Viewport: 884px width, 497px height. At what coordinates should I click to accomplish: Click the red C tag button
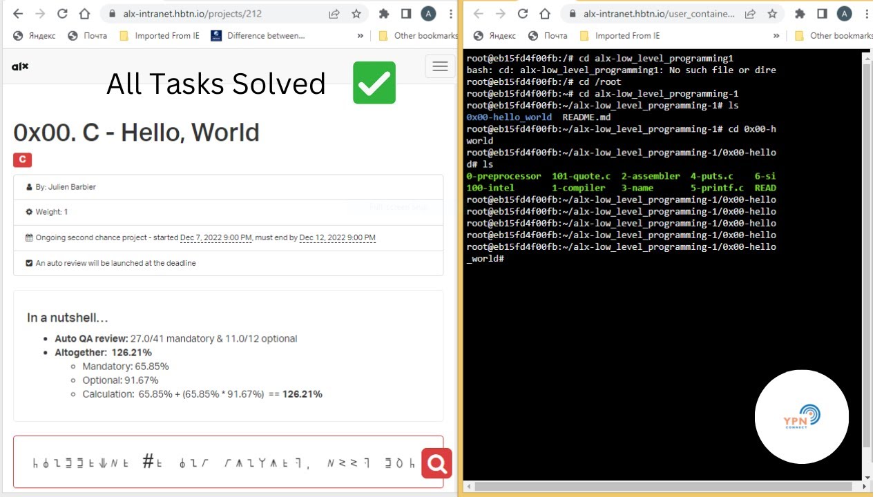[22, 160]
